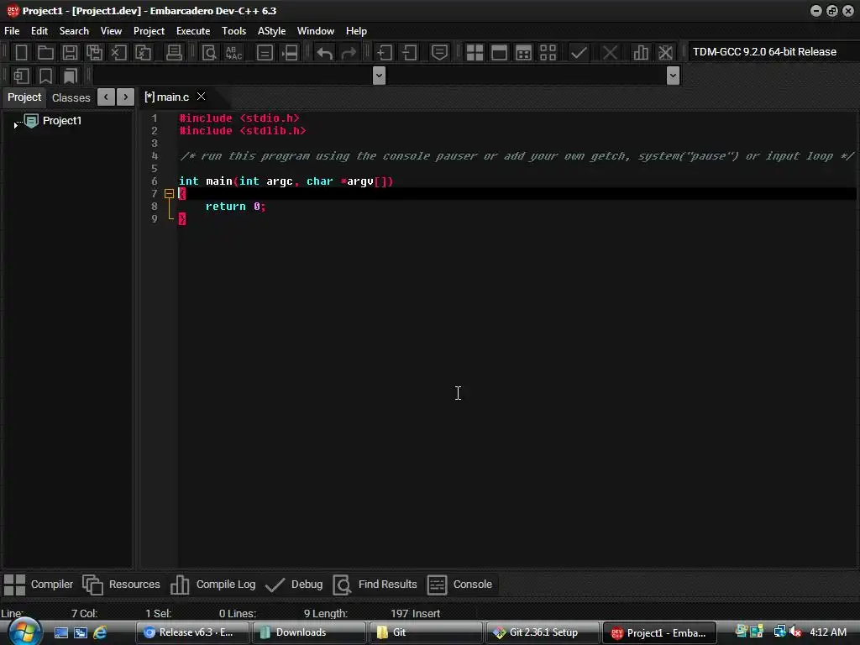Click the Close All files toolbar icon
Image resolution: width=860 pixels, height=645 pixels.
click(x=143, y=52)
